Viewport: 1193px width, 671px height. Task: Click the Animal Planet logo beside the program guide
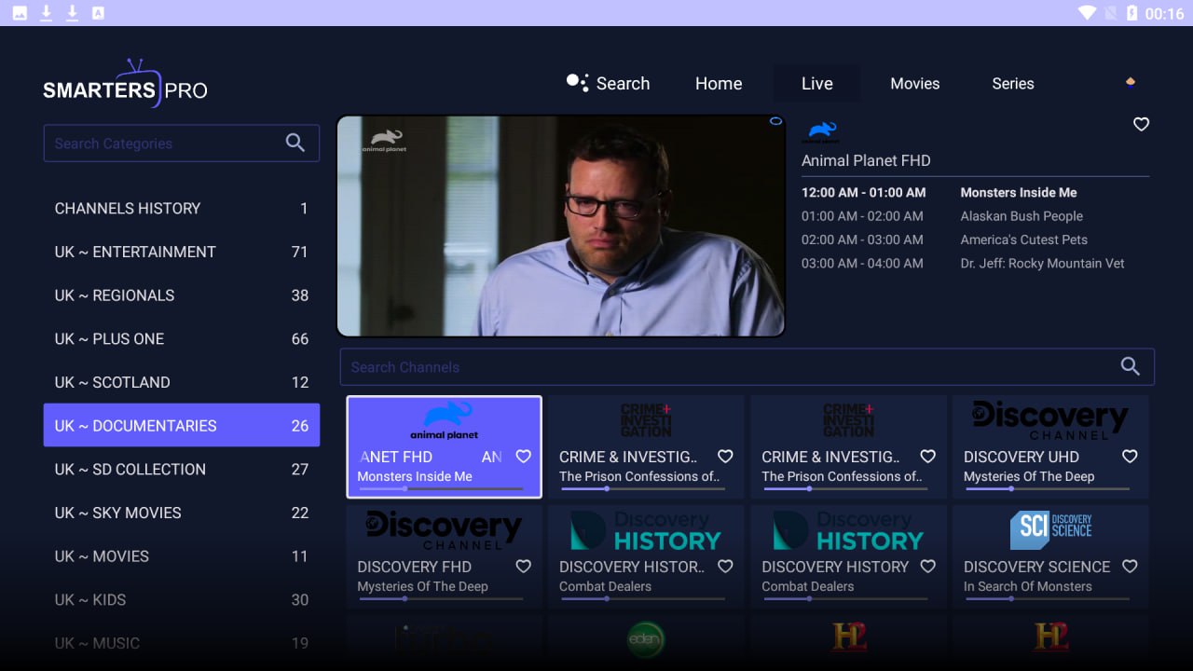tap(822, 130)
